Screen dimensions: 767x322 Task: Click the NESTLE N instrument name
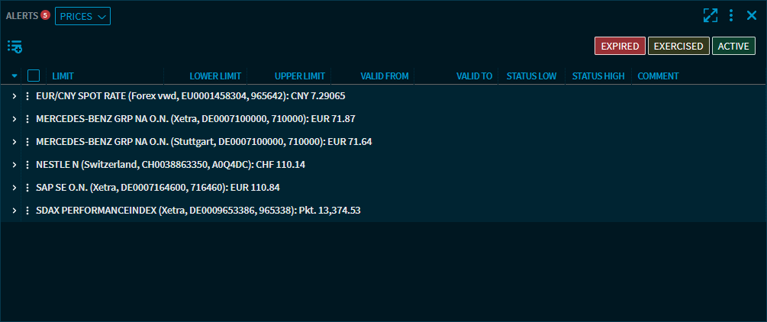57,165
